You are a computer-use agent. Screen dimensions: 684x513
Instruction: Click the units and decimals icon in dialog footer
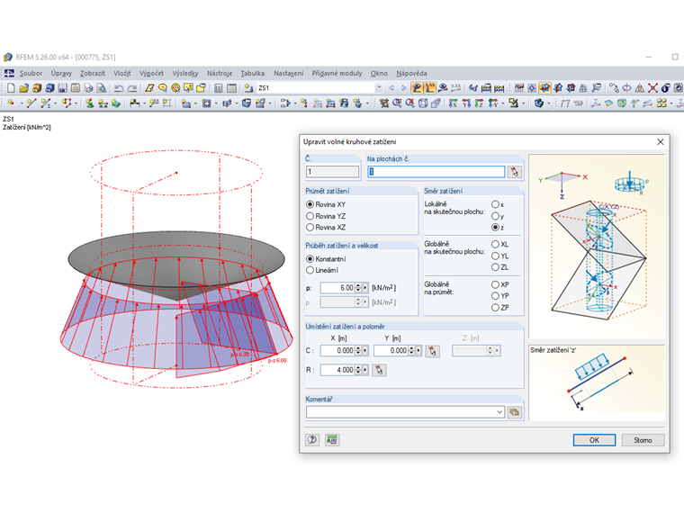[332, 440]
